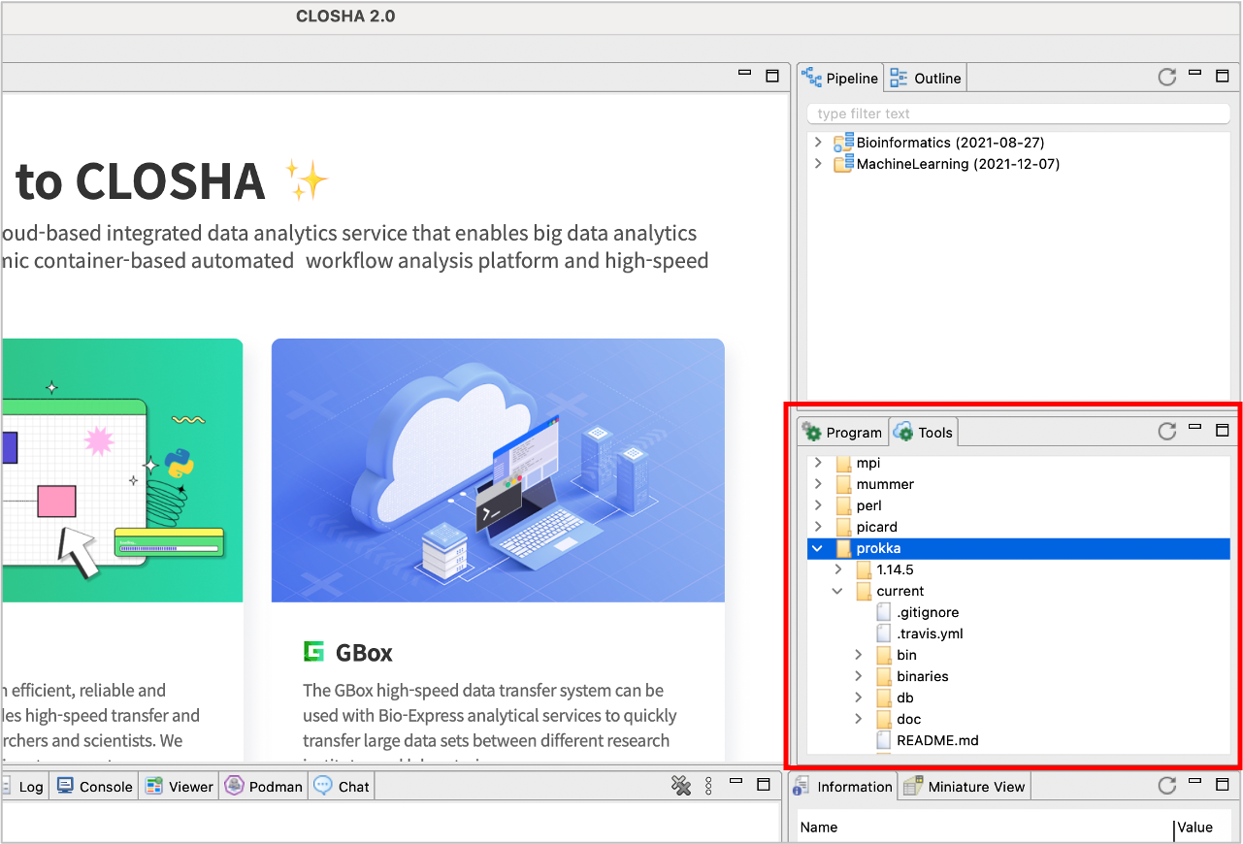The width and height of the screenshot is (1243, 844).
Task: Click the Value column header
Action: (x=1194, y=828)
